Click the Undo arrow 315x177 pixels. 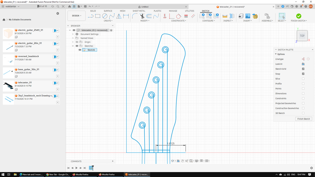(90, 7)
